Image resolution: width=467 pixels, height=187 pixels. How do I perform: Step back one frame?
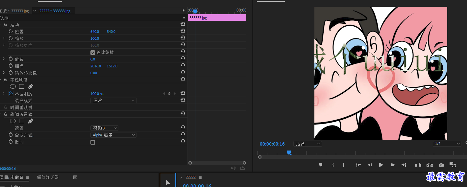tap(370, 165)
